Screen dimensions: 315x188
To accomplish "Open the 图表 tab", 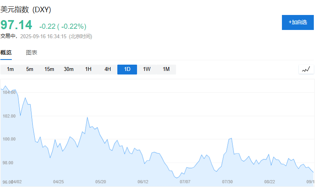I will (x=31, y=53).
